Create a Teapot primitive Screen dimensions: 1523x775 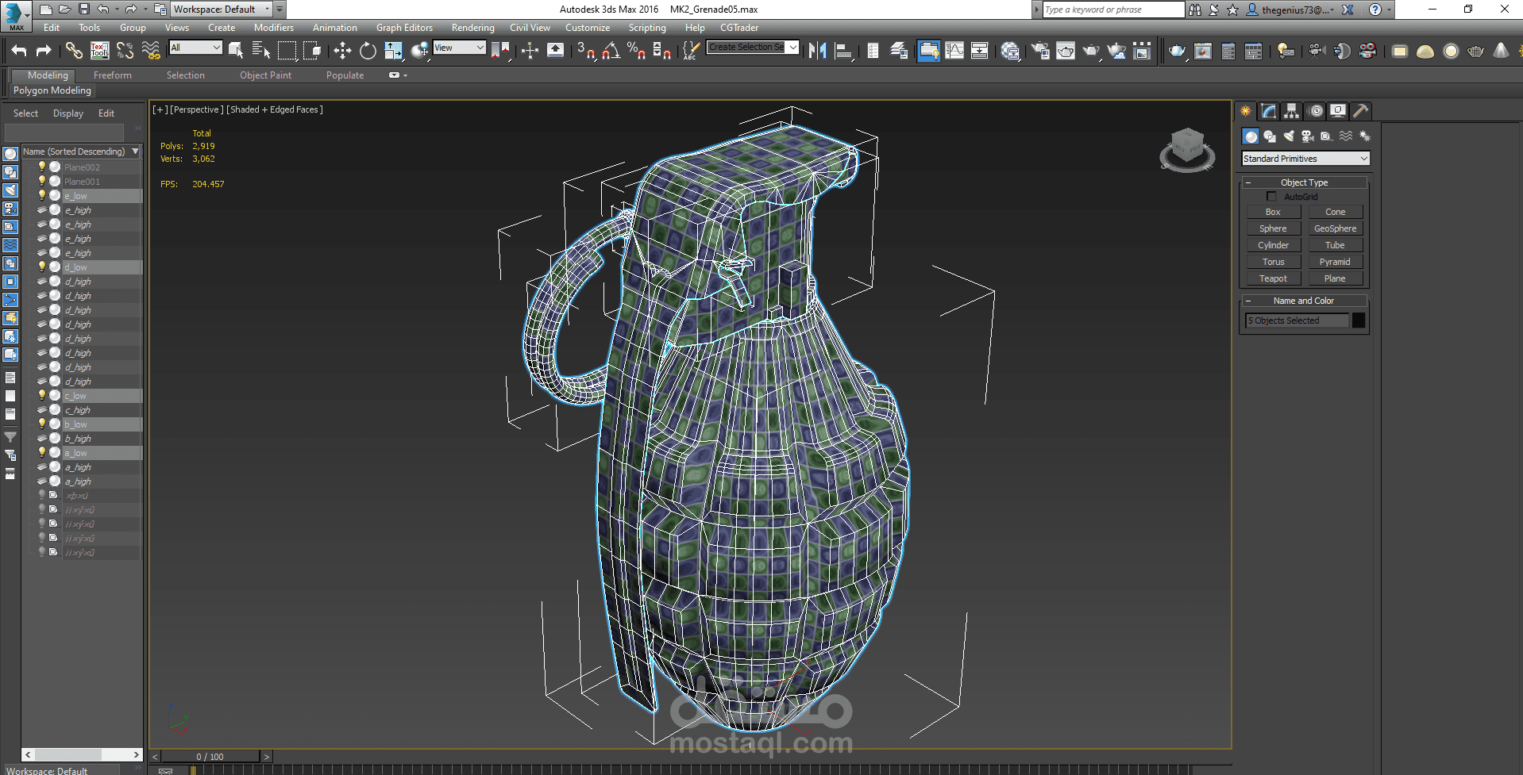1273,278
